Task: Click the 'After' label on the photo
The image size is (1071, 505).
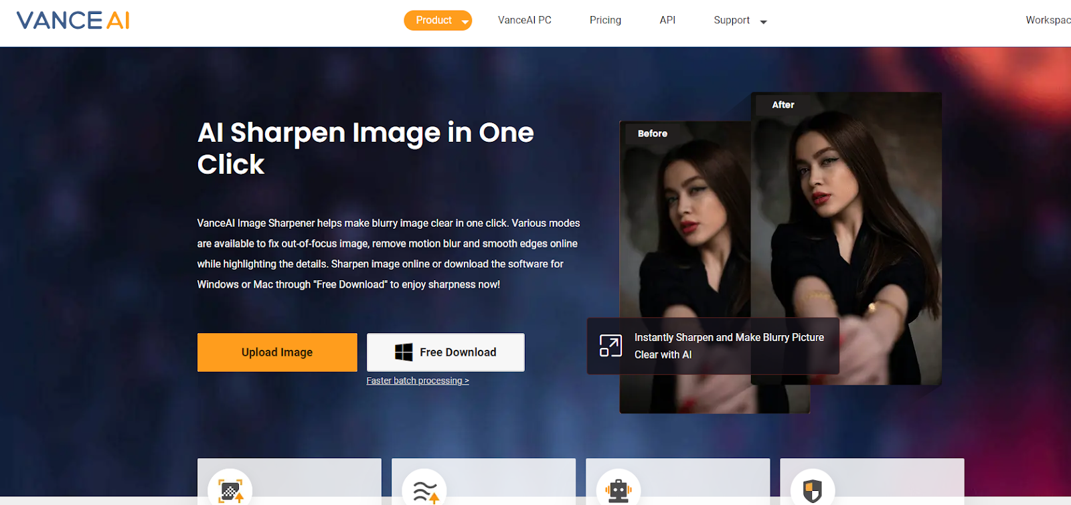Action: (x=783, y=105)
